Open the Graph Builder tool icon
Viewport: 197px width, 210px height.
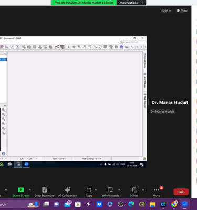click(57, 47)
